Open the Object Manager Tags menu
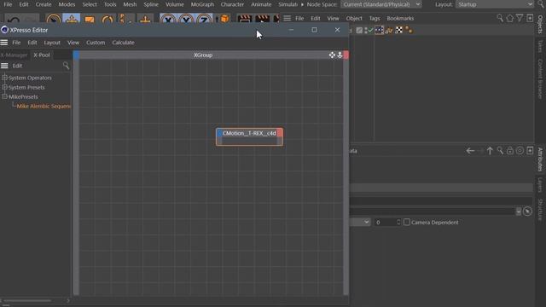546x307 pixels. point(375,18)
